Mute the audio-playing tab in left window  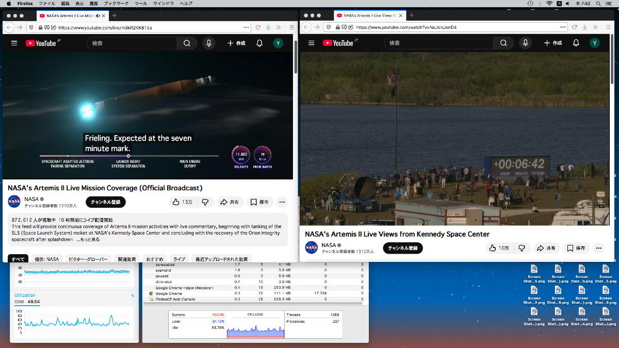coord(98,15)
